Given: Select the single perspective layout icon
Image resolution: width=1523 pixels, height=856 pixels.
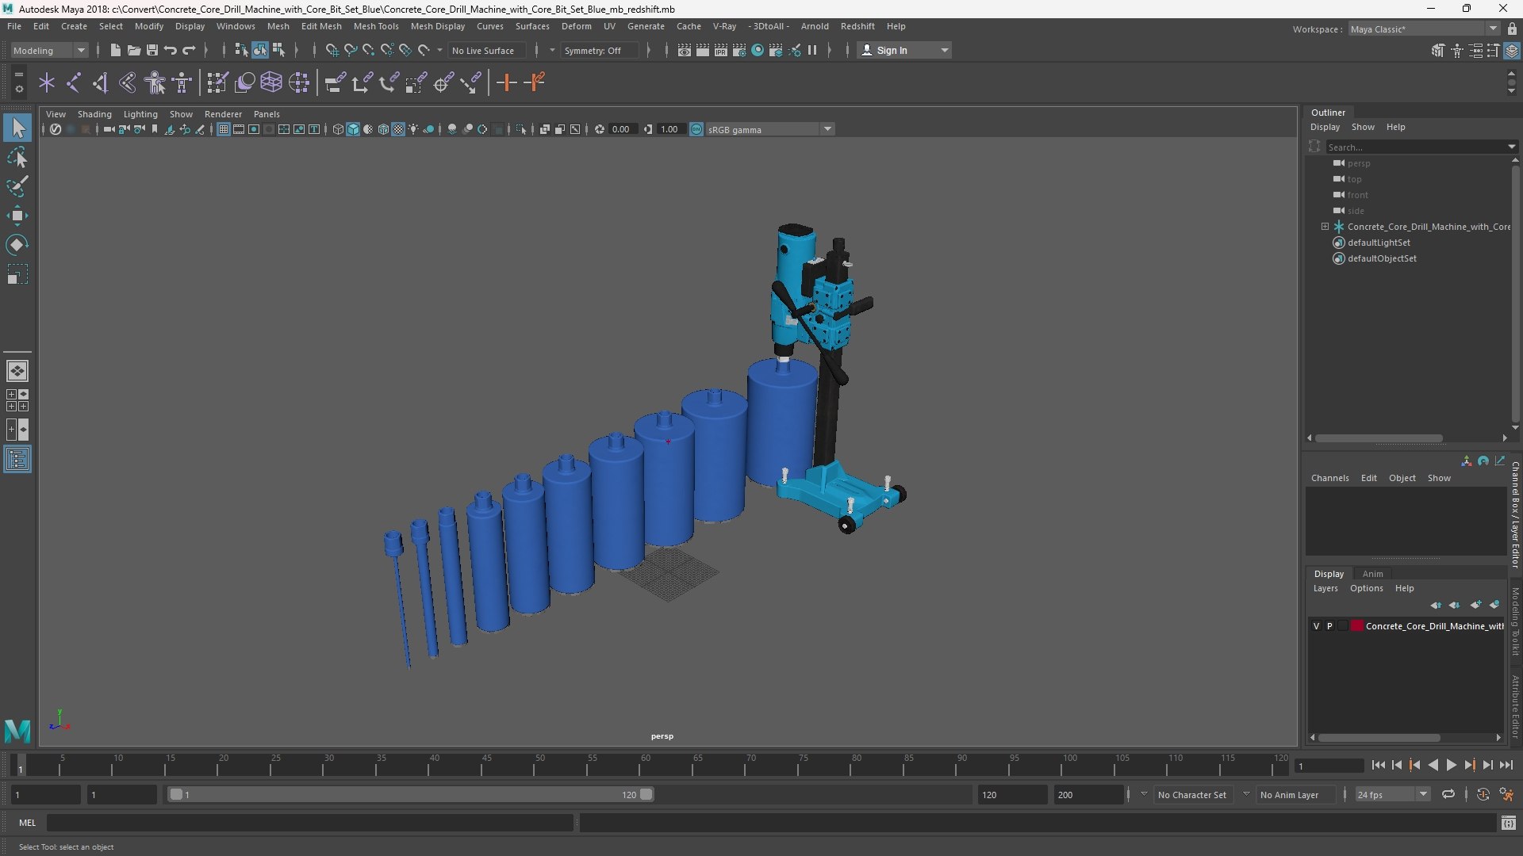Looking at the screenshot, I should (17, 370).
